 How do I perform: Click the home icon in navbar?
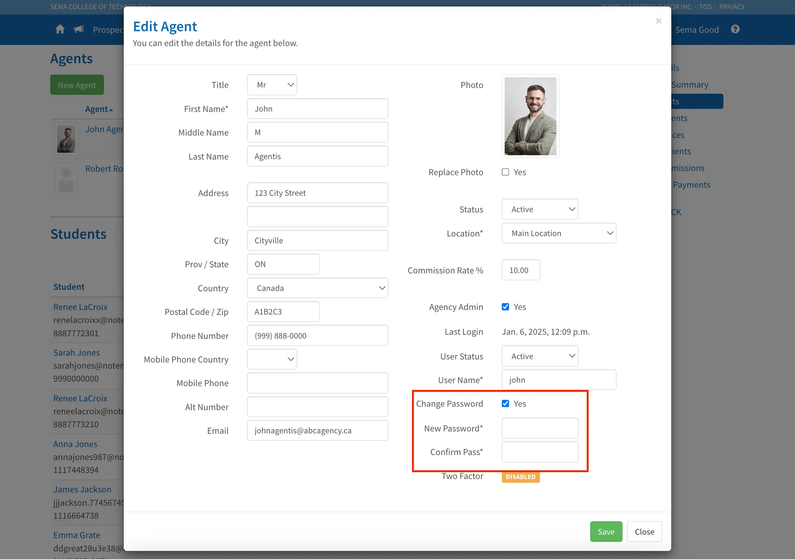pyautogui.click(x=60, y=29)
